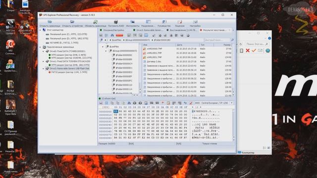Viewport: 317px width, 178px height.
Task: Click the Руководство manual icon
Action: pos(164,22)
